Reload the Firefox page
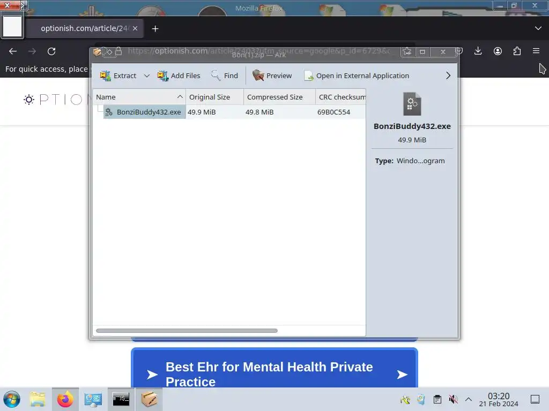 51,51
